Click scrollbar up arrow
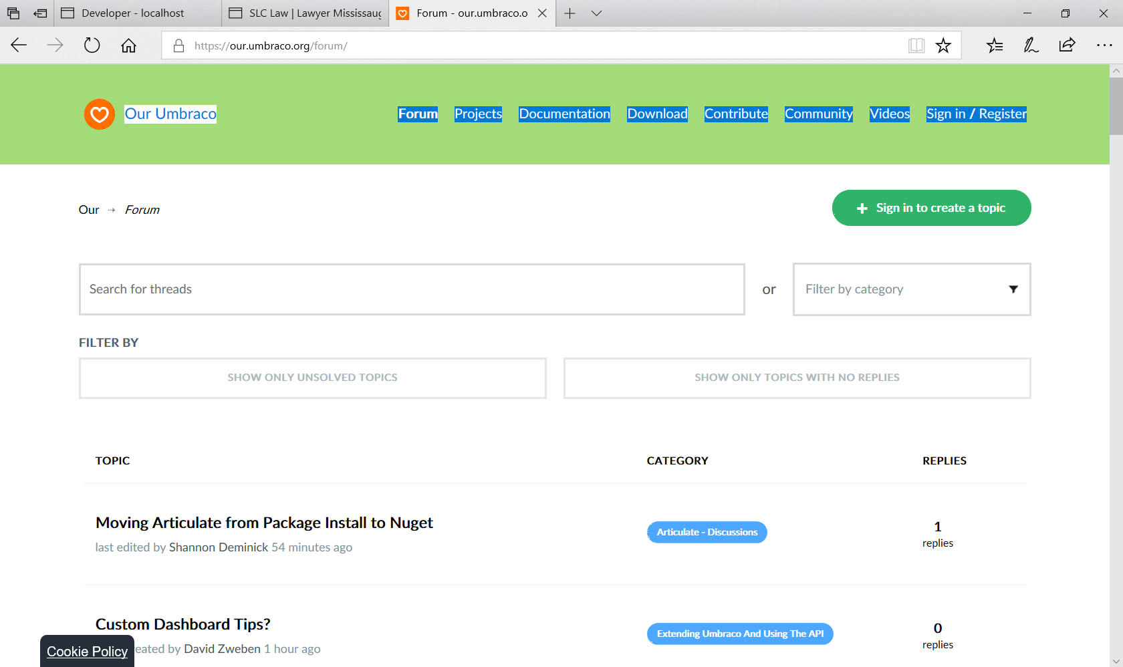Image resolution: width=1123 pixels, height=667 pixels. (1116, 70)
